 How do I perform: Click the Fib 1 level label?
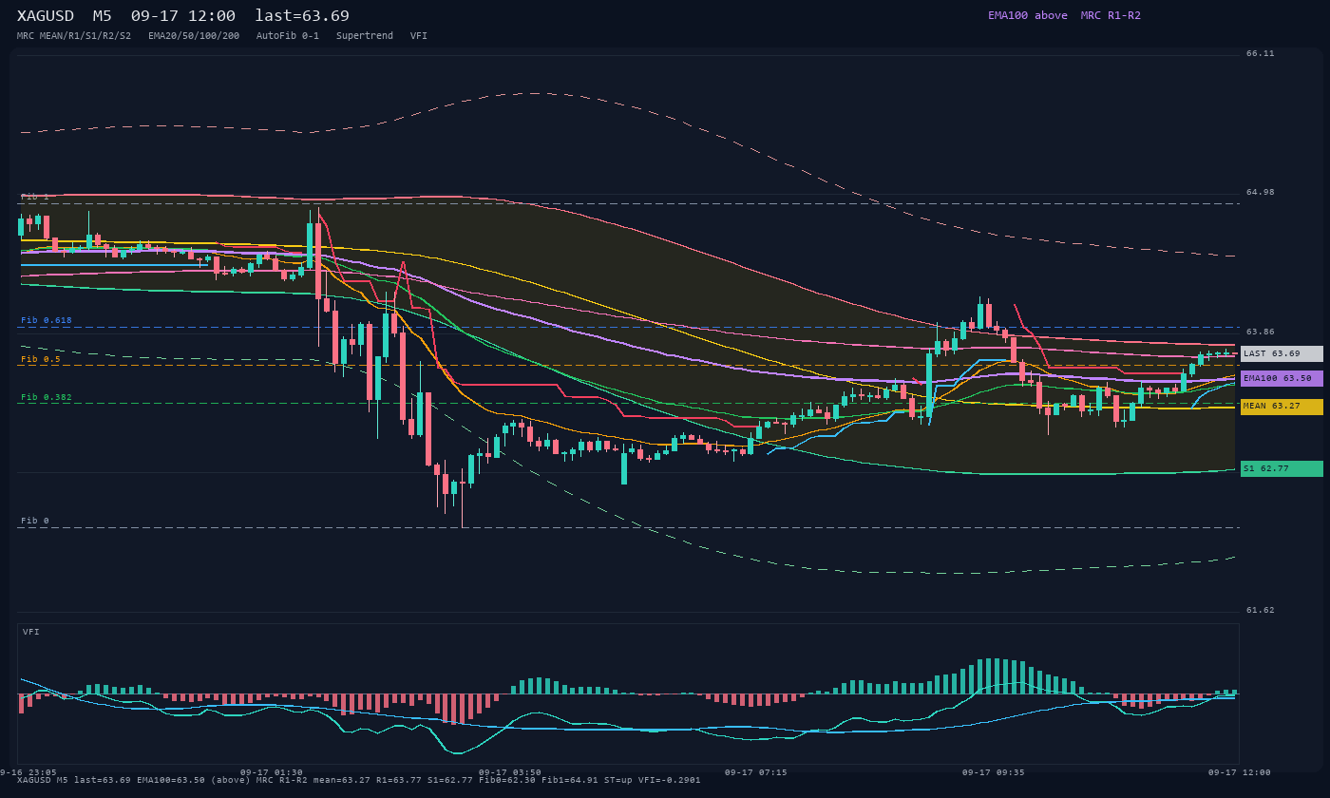click(x=35, y=197)
